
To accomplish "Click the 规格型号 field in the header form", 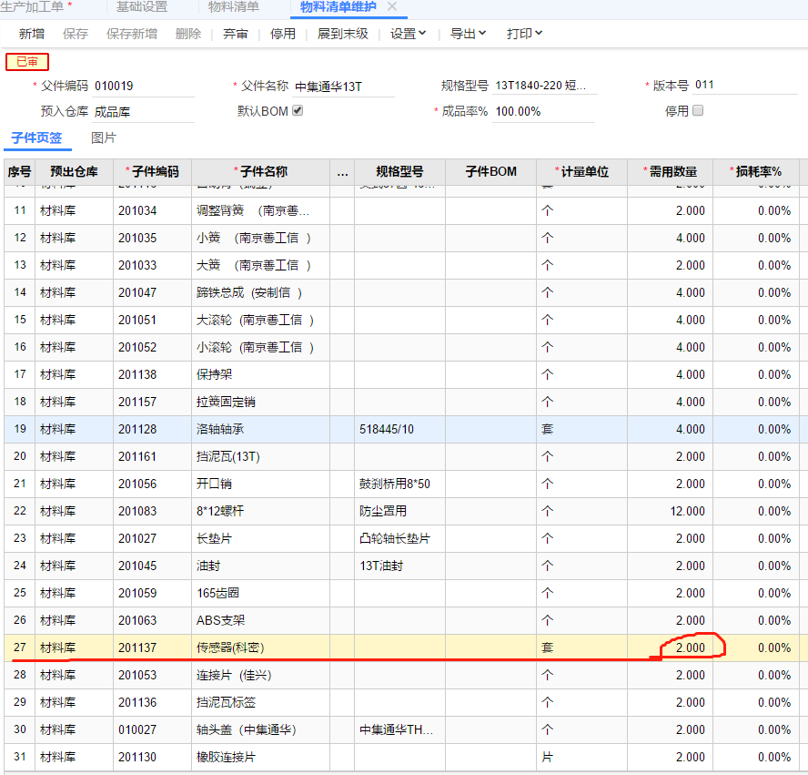I will pos(545,86).
